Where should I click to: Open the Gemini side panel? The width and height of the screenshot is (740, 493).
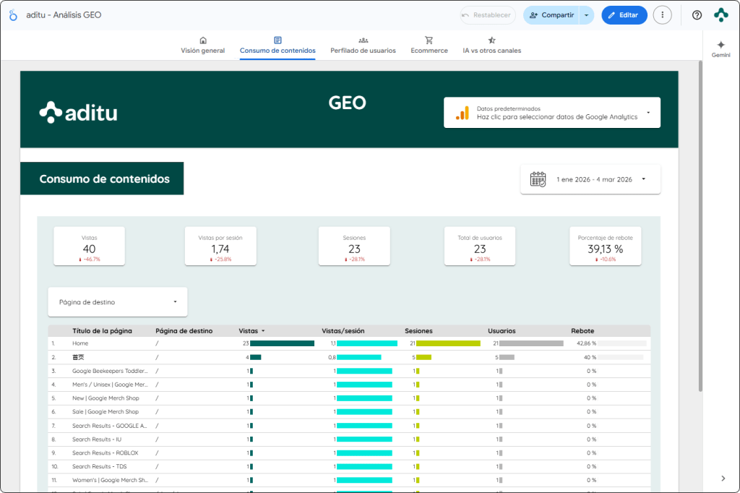[x=720, y=48]
